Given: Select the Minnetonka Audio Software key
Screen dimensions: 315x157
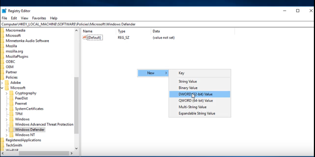Looking at the screenshot, I should click(x=27, y=41).
